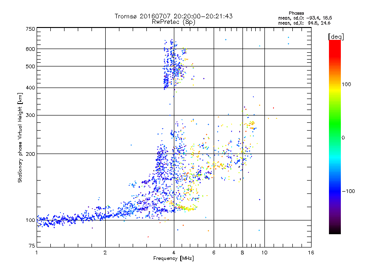Click the 400 tick label on the height axis
The height and width of the screenshot is (275, 366).
tap(30, 88)
